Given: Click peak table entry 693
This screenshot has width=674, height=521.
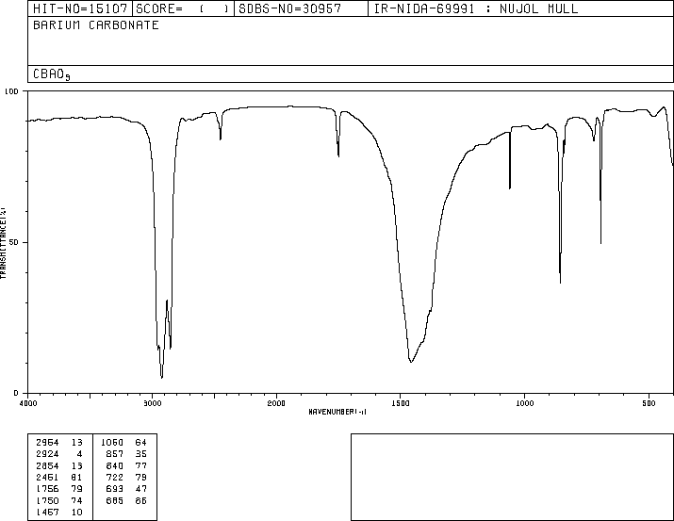Looking at the screenshot, I should pos(115,489).
